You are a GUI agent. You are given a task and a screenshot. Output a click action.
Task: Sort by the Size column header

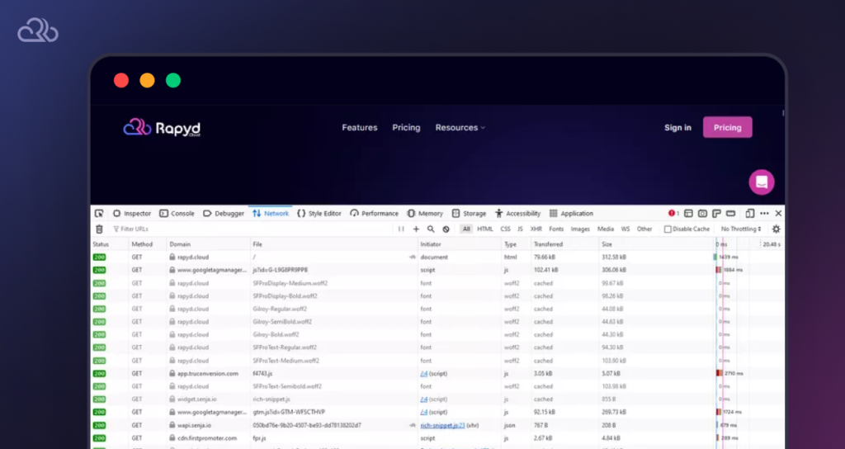coord(656,244)
